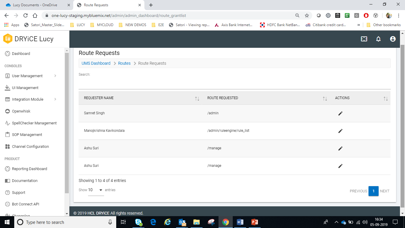The height and width of the screenshot is (228, 405).
Task: Open Skype from the taskbar
Action: pos(138,222)
